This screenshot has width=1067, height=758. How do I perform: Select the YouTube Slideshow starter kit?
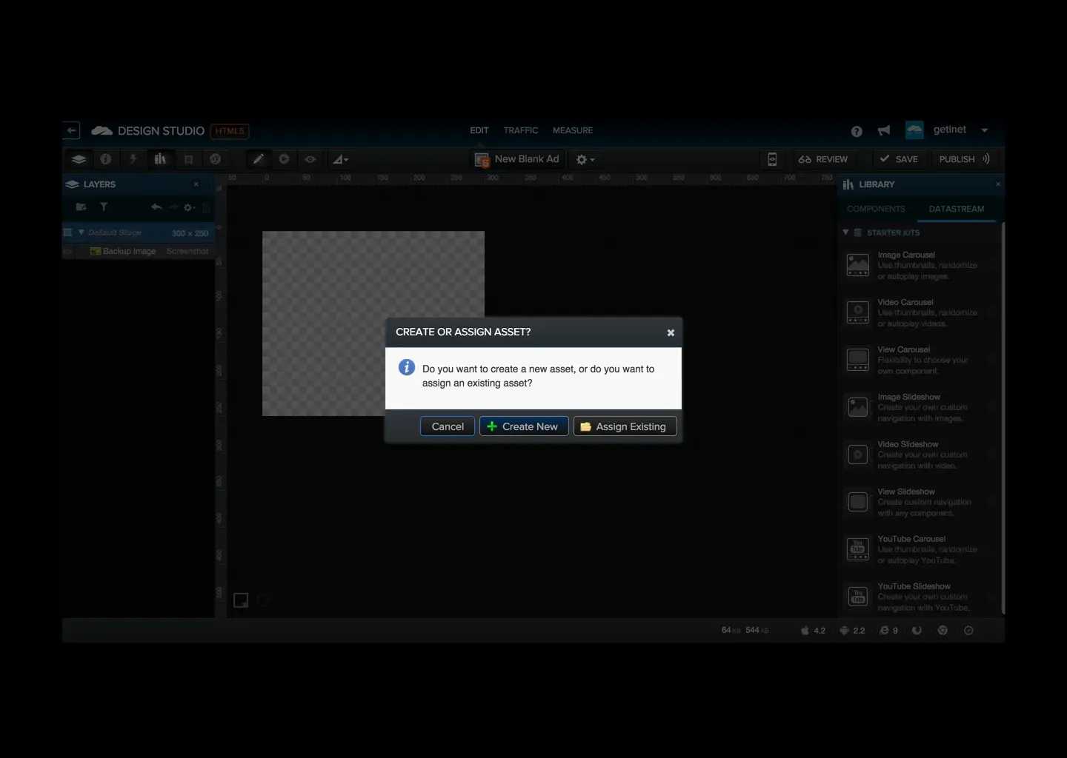tap(920, 597)
